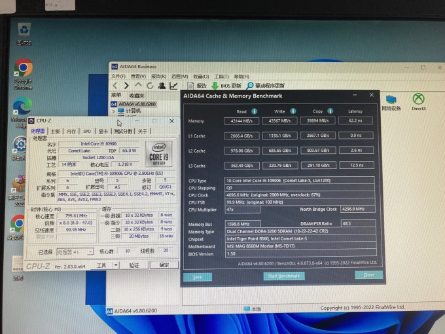The image size is (445, 334).
Task: Open the 远程(M) menu in AIDA64
Action: pyautogui.click(x=180, y=77)
